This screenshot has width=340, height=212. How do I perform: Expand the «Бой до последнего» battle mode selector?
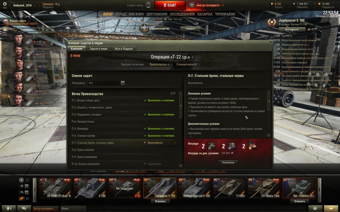(x=206, y=5)
